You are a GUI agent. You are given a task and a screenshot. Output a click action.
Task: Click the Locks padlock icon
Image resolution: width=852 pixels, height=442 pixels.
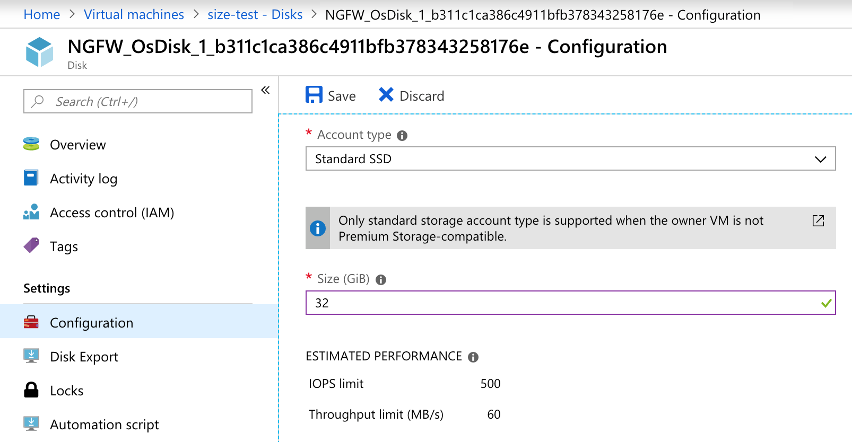click(31, 390)
